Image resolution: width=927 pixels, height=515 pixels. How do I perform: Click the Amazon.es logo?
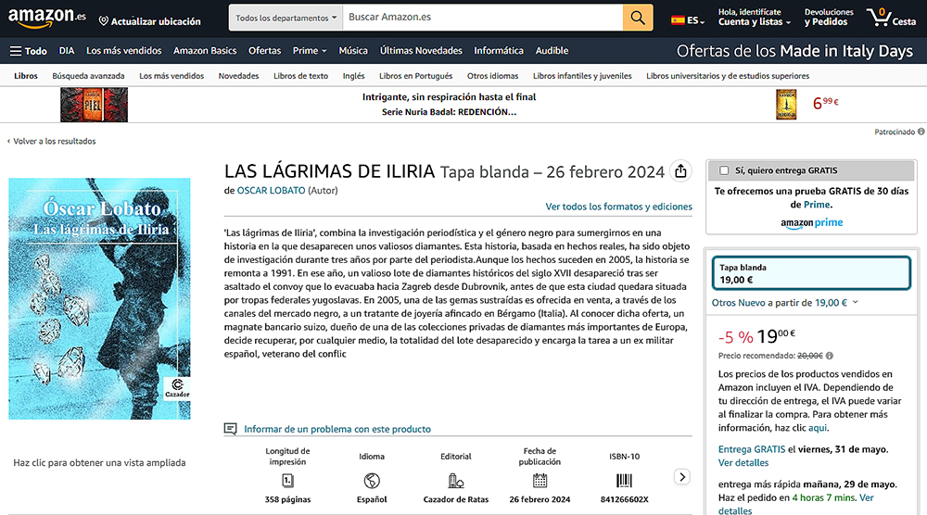[x=46, y=18]
